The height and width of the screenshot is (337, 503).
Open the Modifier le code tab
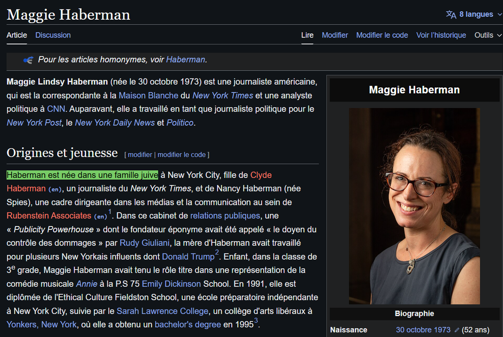[382, 35]
